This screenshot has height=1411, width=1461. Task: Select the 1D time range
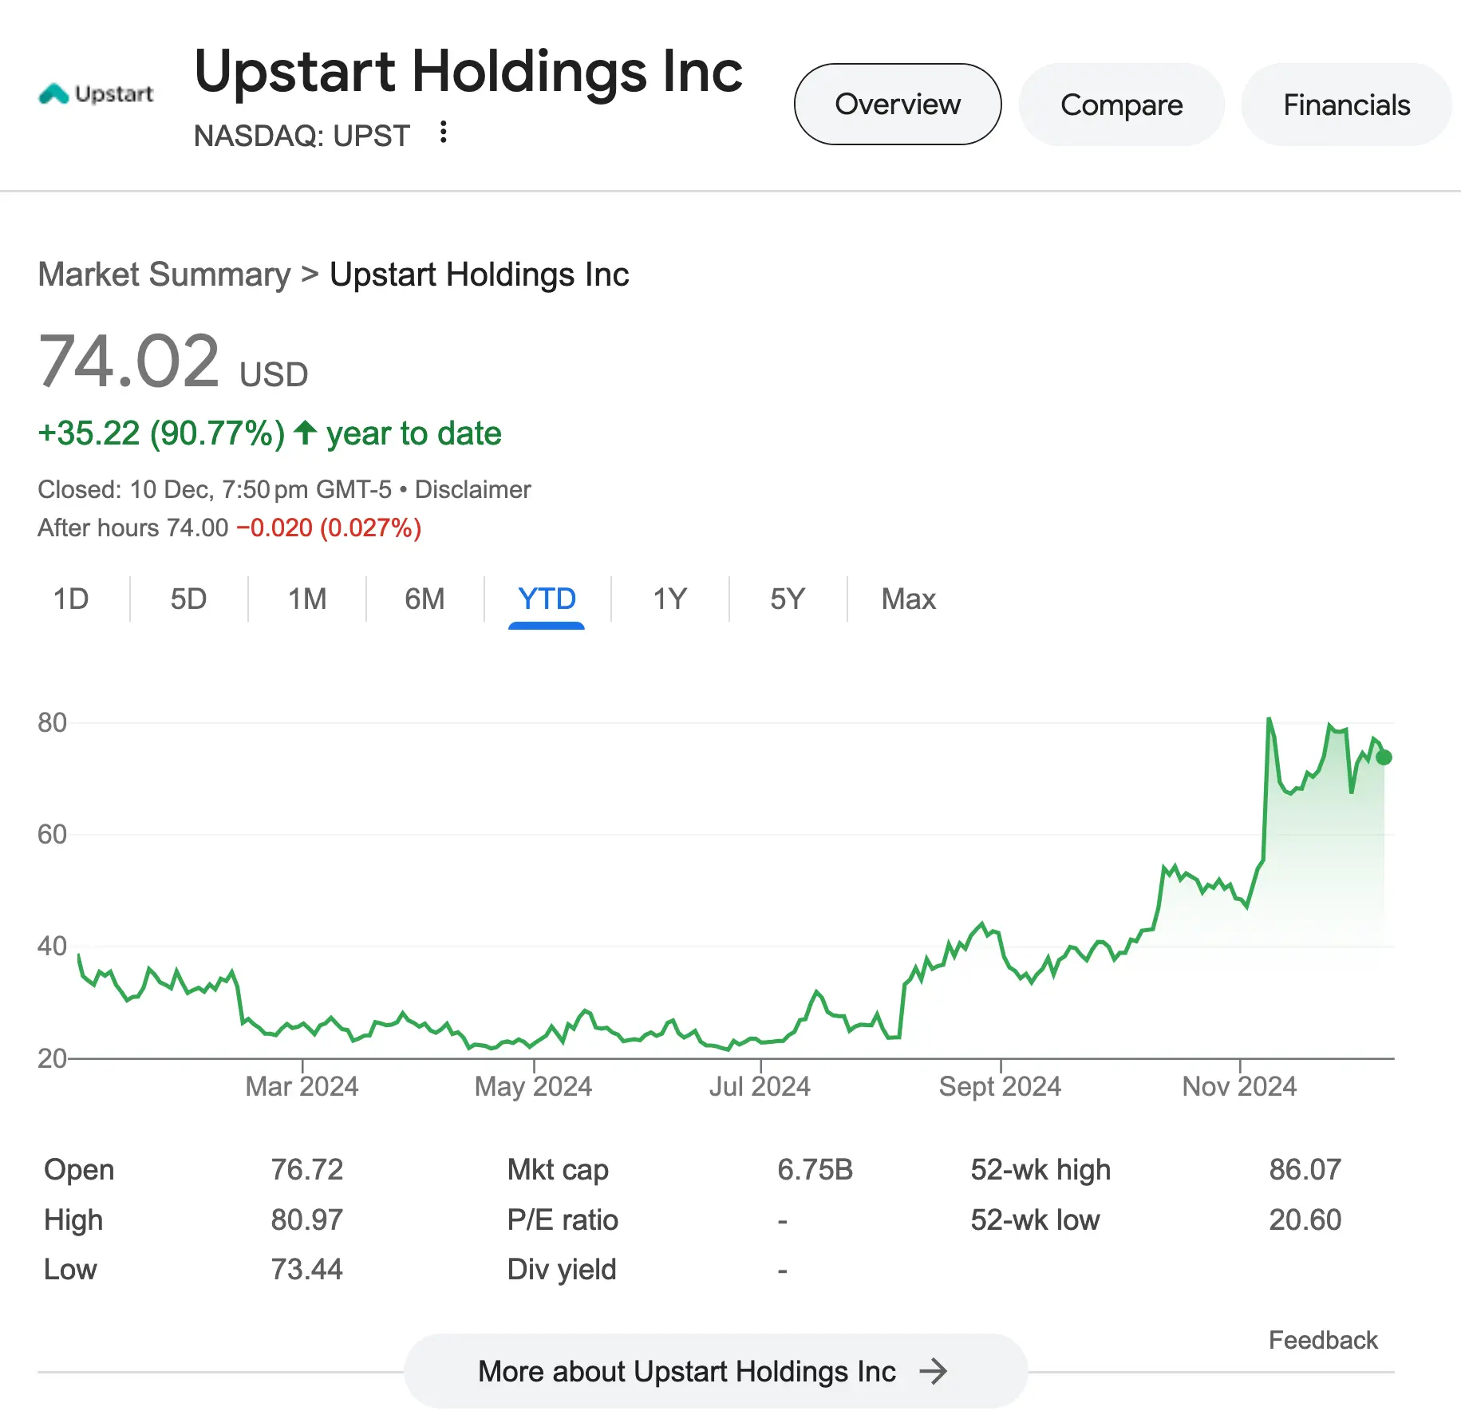pyautogui.click(x=70, y=599)
